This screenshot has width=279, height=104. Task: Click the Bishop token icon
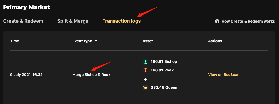tap(145, 62)
